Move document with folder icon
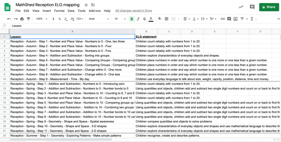The width and height of the screenshot is (281, 142). pos(93,5)
